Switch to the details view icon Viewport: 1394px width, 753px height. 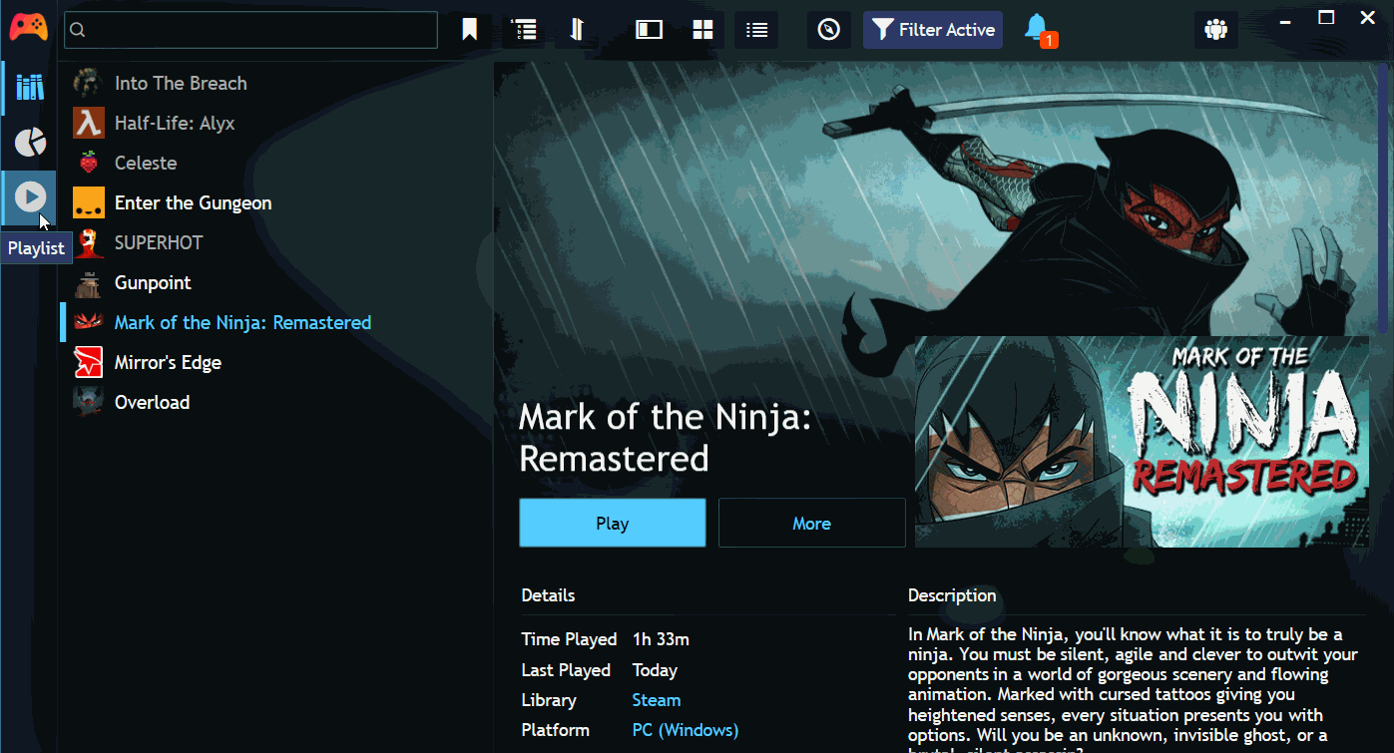[x=650, y=30]
